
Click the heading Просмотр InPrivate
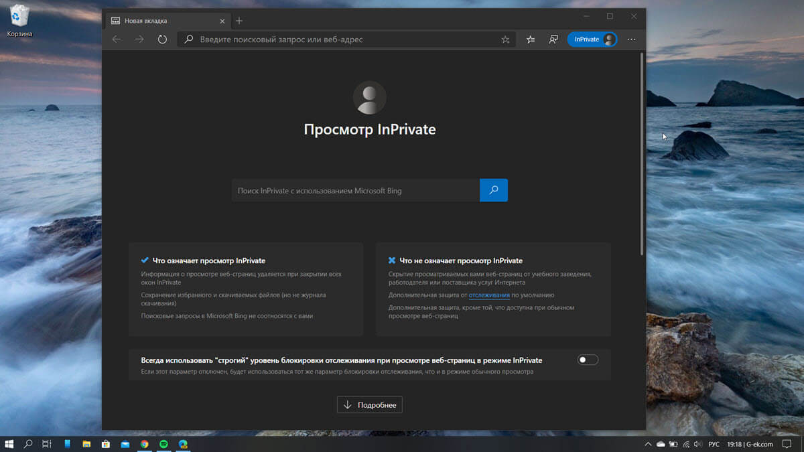(370, 129)
